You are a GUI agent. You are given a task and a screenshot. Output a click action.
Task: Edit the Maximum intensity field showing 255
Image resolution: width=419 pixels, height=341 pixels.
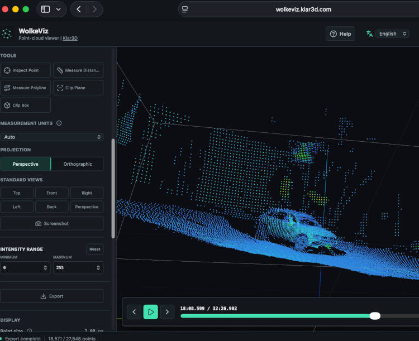(x=78, y=267)
